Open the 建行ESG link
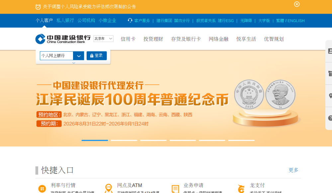Viewport: 332px width, 193px height. 226,21
